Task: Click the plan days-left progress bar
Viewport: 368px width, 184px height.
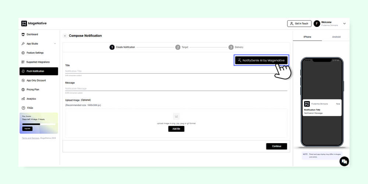Action: point(39,124)
